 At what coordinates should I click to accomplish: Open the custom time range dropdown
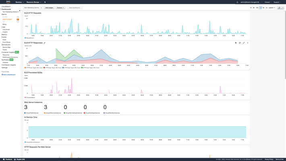tap(272, 8)
